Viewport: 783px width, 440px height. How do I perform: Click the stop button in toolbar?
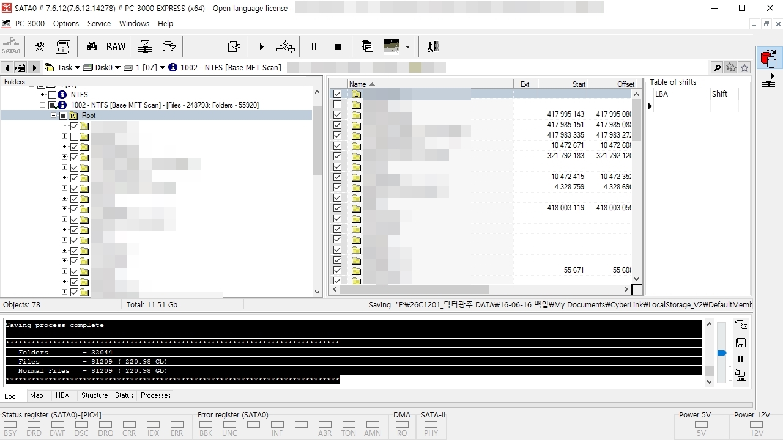coord(338,46)
